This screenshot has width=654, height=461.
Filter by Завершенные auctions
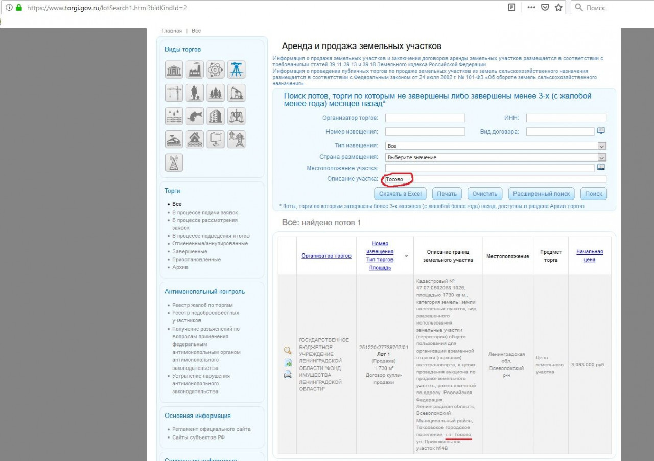pyautogui.click(x=190, y=251)
